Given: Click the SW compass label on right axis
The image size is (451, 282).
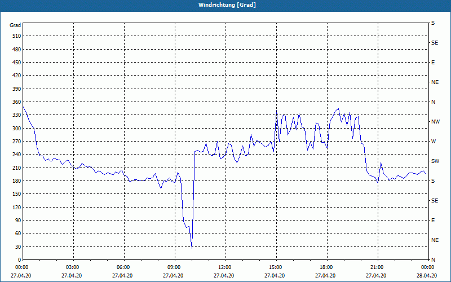Looking at the screenshot, I should click(435, 161).
